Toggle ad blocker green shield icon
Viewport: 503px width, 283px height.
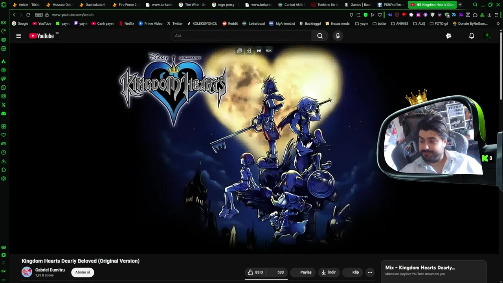365,15
